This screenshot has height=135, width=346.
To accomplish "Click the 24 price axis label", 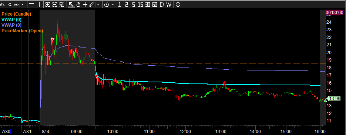I will [329, 22].
